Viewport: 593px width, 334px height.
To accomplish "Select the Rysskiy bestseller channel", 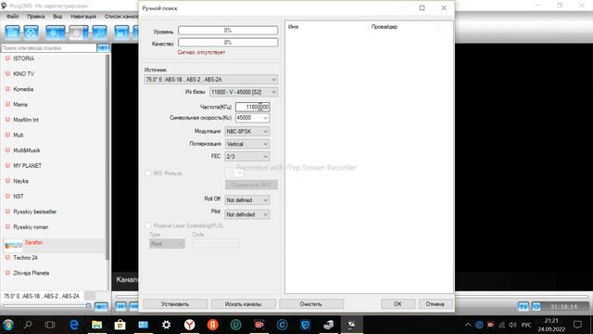I will click(x=35, y=212).
